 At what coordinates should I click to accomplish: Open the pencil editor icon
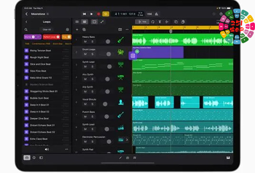click(120, 158)
